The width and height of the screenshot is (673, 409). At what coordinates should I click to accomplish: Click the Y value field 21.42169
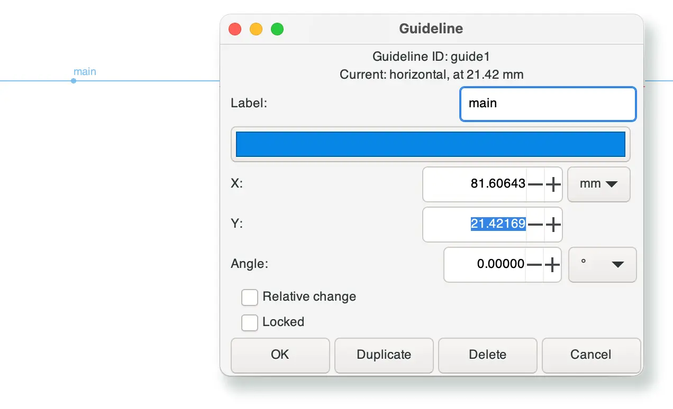pyautogui.click(x=475, y=225)
